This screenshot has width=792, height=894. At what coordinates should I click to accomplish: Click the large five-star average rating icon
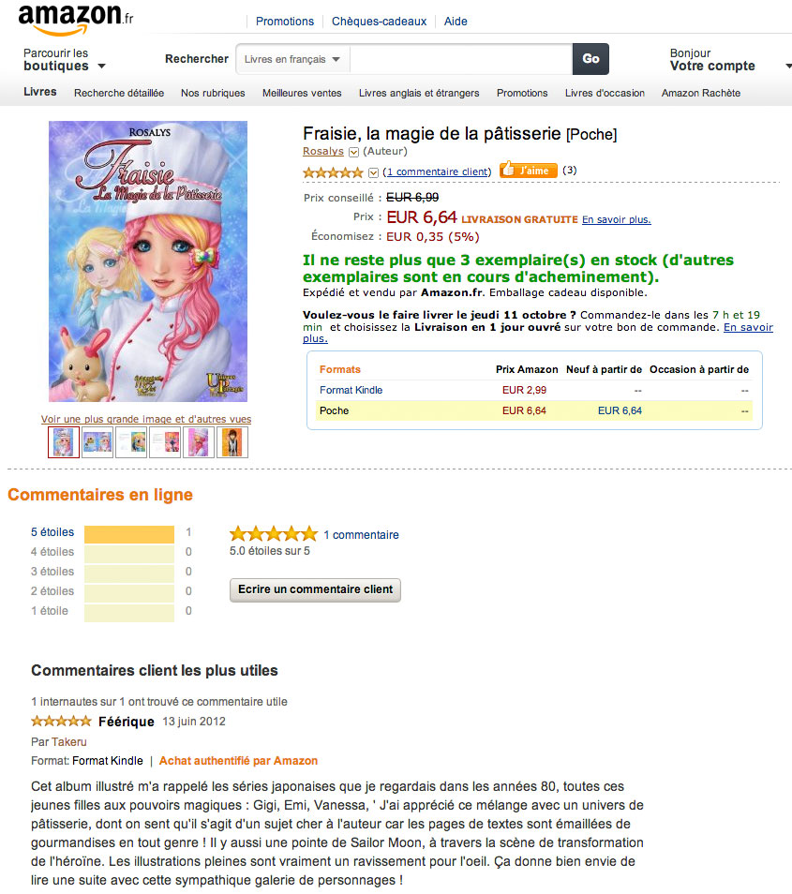[x=274, y=534]
